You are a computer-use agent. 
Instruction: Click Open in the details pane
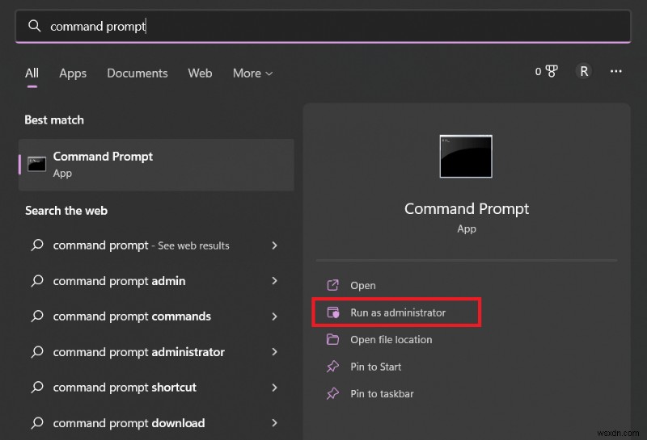click(x=362, y=286)
